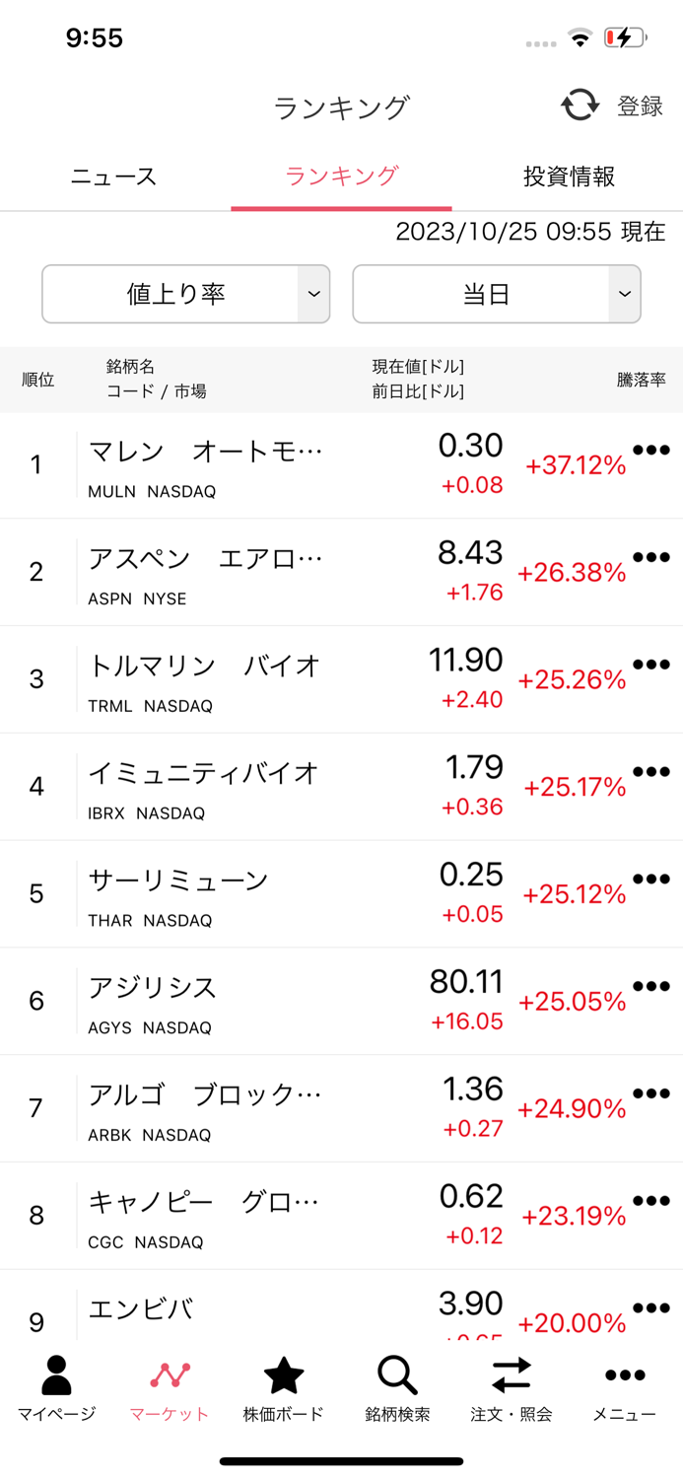Tap the 登録 button at top right

tap(639, 106)
